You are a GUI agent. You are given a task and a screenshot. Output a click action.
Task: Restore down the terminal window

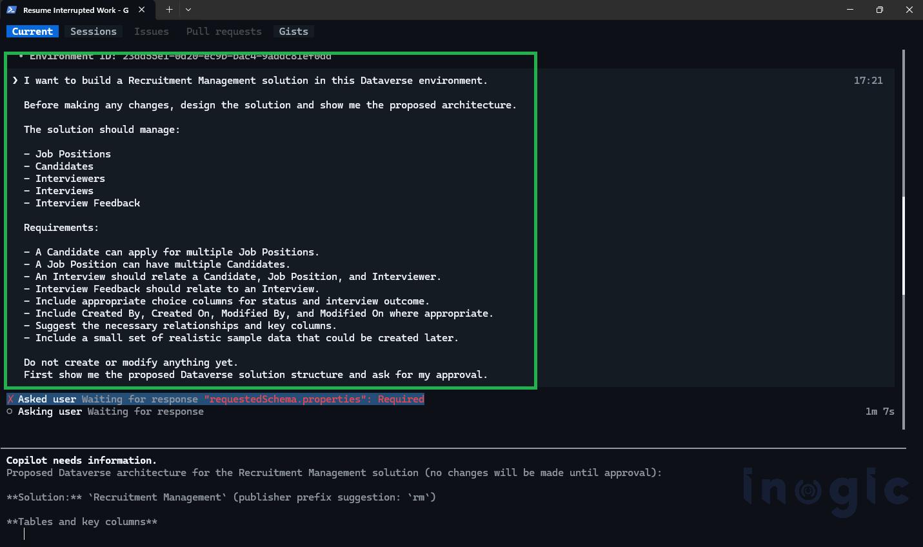880,10
